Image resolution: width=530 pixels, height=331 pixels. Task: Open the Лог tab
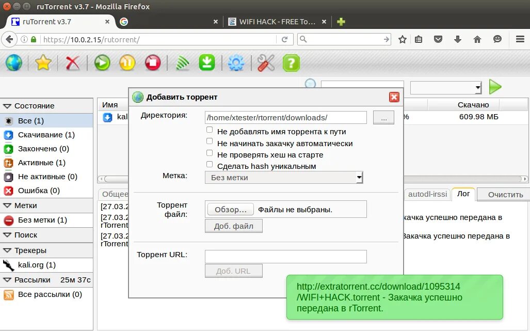click(463, 194)
